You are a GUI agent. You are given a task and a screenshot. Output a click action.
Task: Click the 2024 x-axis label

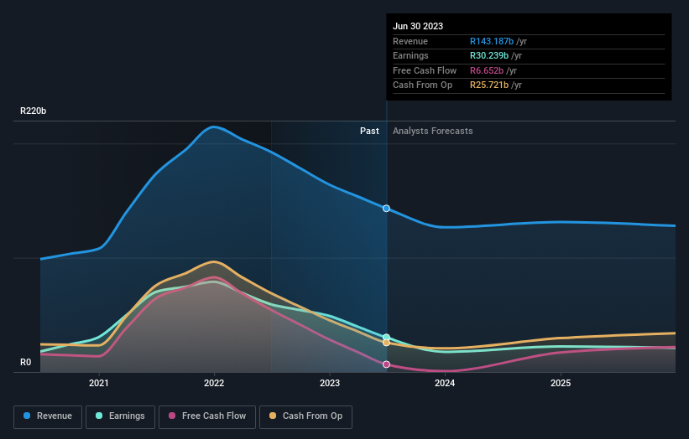click(x=445, y=383)
